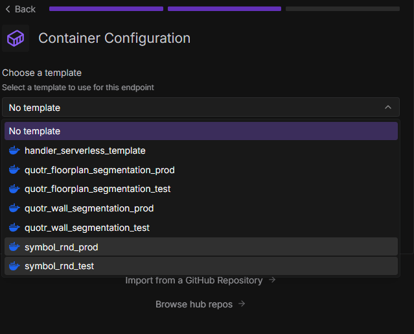Viewport: 414px width, 334px height.
Task: Click Docker icon next to symbol_rnd_prod
Action: [x=14, y=247]
